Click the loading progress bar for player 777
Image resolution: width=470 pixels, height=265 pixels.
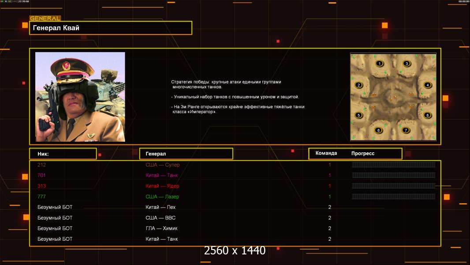coord(393,197)
